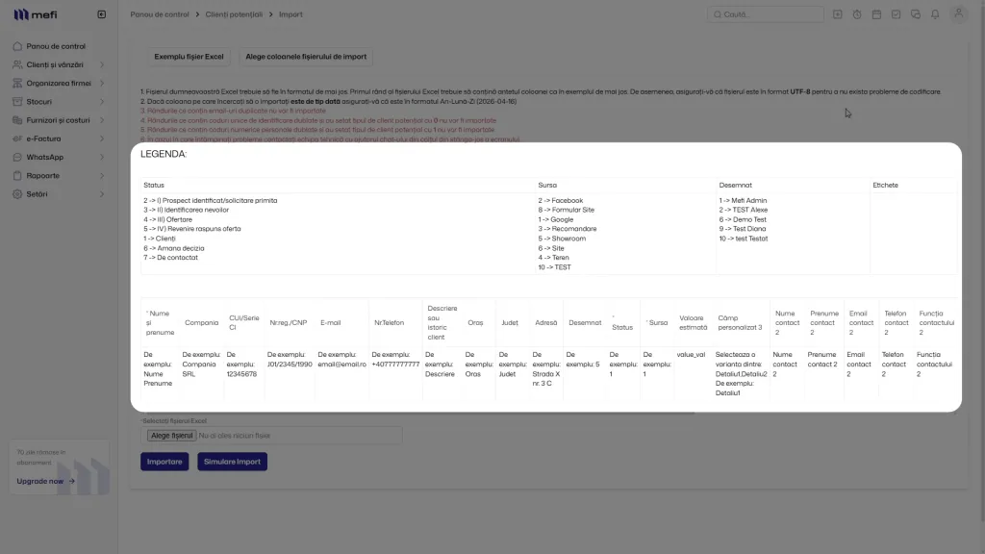Click the Import breadcrumb text

(290, 14)
